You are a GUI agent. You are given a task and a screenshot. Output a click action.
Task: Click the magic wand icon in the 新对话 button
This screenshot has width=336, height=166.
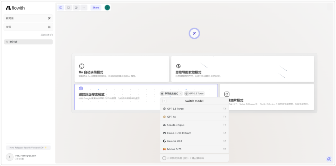click(x=49, y=18)
